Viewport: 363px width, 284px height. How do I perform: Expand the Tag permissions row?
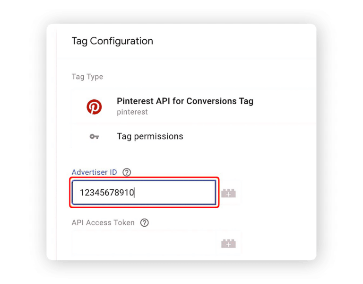point(193,136)
